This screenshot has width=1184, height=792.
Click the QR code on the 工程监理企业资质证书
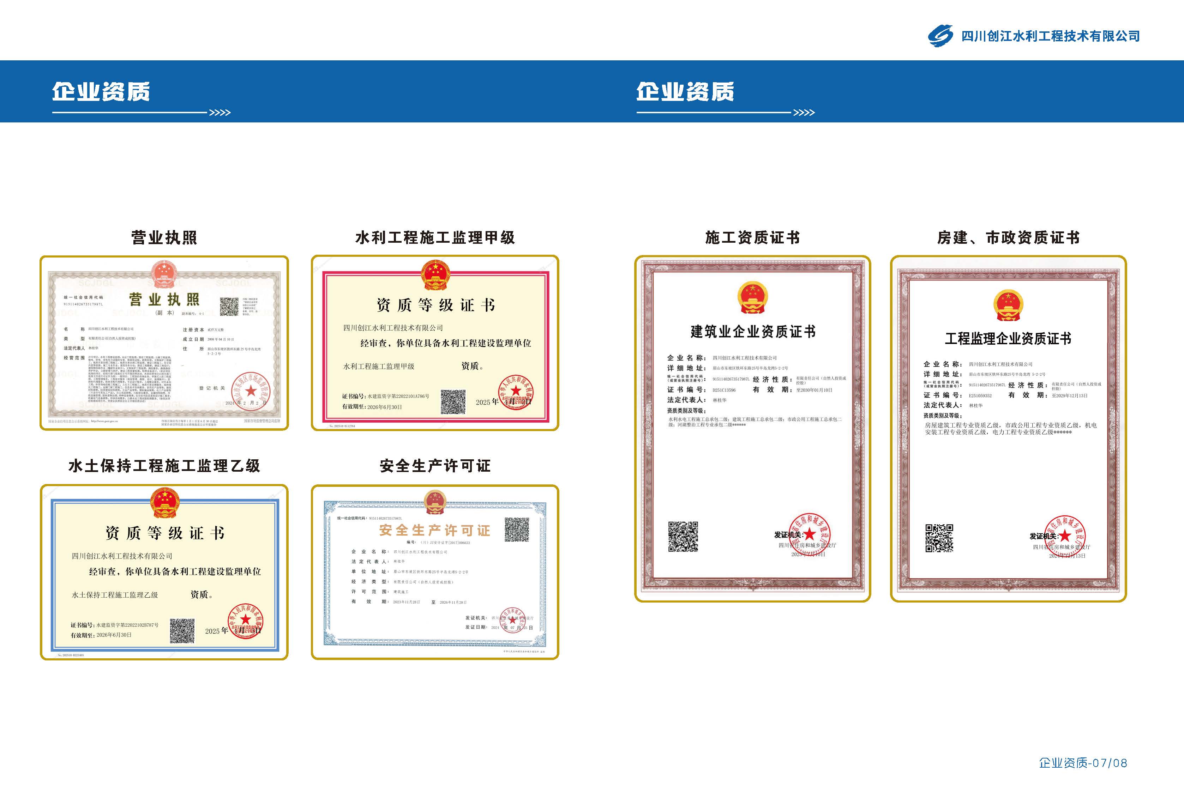[x=939, y=538]
